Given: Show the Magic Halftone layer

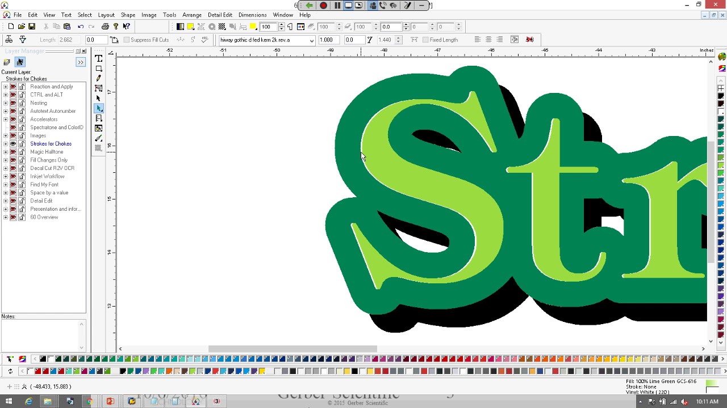Looking at the screenshot, I should pos(13,152).
